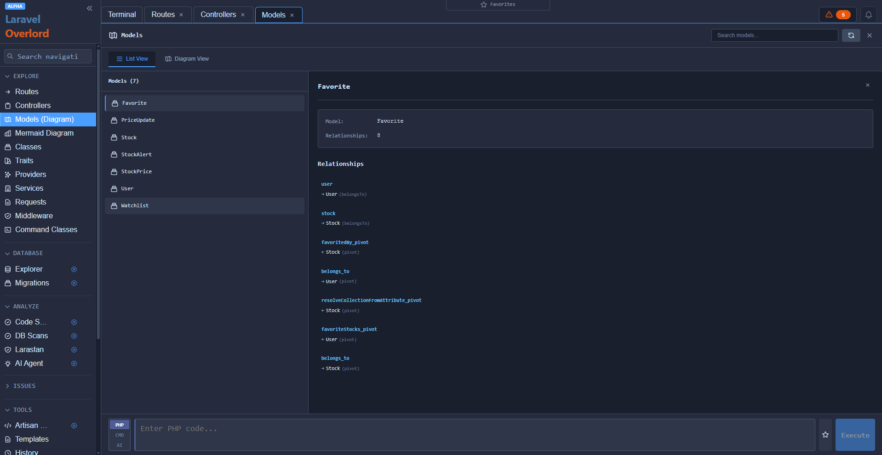
Task: Click the circle indicator next to Code S...
Action: pos(74,322)
